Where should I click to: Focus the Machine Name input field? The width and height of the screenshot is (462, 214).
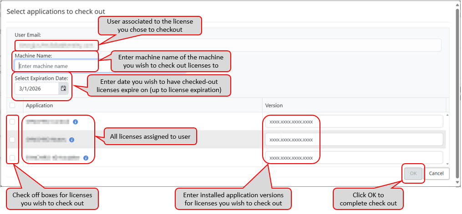point(55,66)
